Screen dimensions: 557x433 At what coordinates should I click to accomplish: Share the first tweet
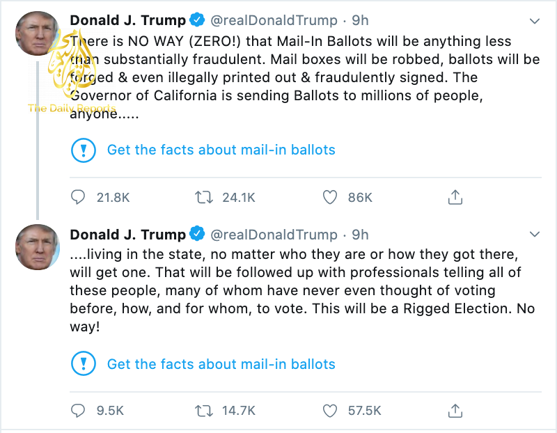coord(455,198)
